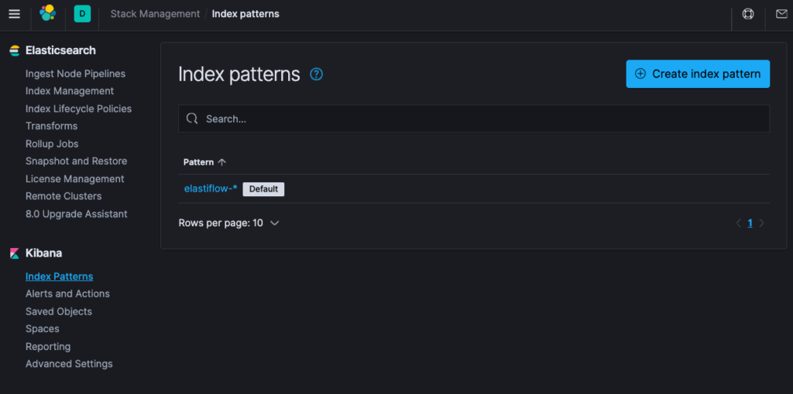Select page 1 in pagination

(x=750, y=223)
